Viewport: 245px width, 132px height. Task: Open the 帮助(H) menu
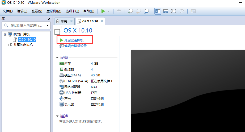point(89,11)
